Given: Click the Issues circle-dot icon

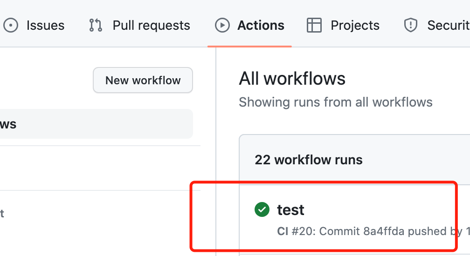Looking at the screenshot, I should point(11,25).
